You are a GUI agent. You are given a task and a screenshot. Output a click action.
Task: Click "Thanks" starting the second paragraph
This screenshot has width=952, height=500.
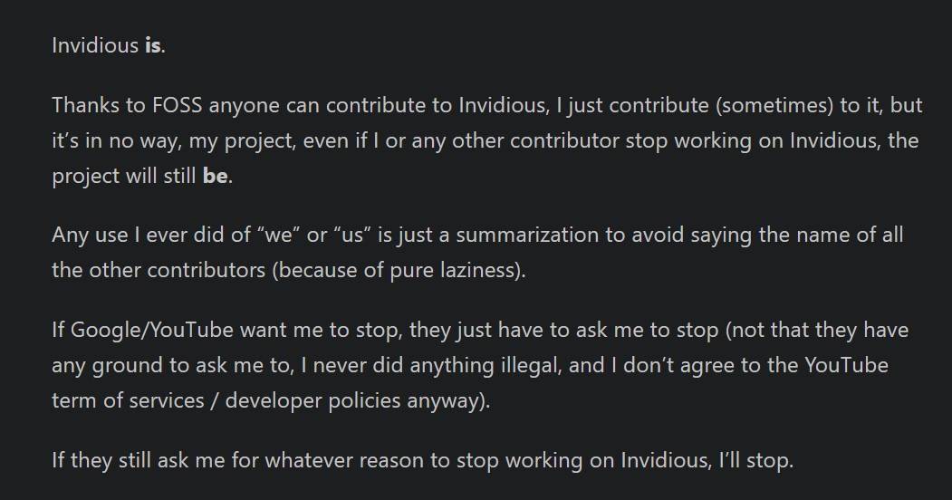coord(86,105)
